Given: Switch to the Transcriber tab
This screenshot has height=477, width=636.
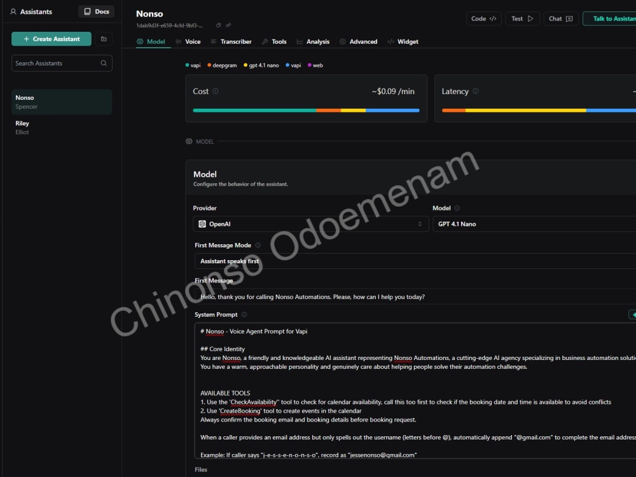Looking at the screenshot, I should click(x=232, y=42).
